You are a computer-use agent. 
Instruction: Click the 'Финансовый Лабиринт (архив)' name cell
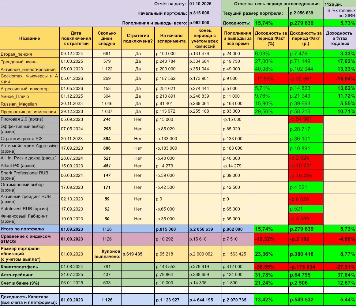pos(30,218)
